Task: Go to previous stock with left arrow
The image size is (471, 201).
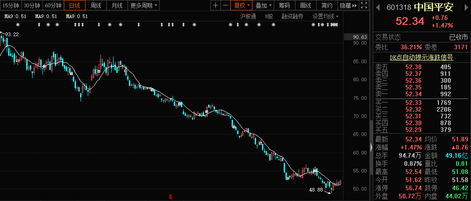Action: 378,7
